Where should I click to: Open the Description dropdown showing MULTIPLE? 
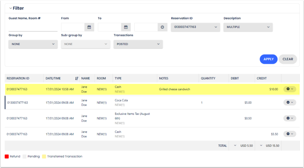pos(248,27)
